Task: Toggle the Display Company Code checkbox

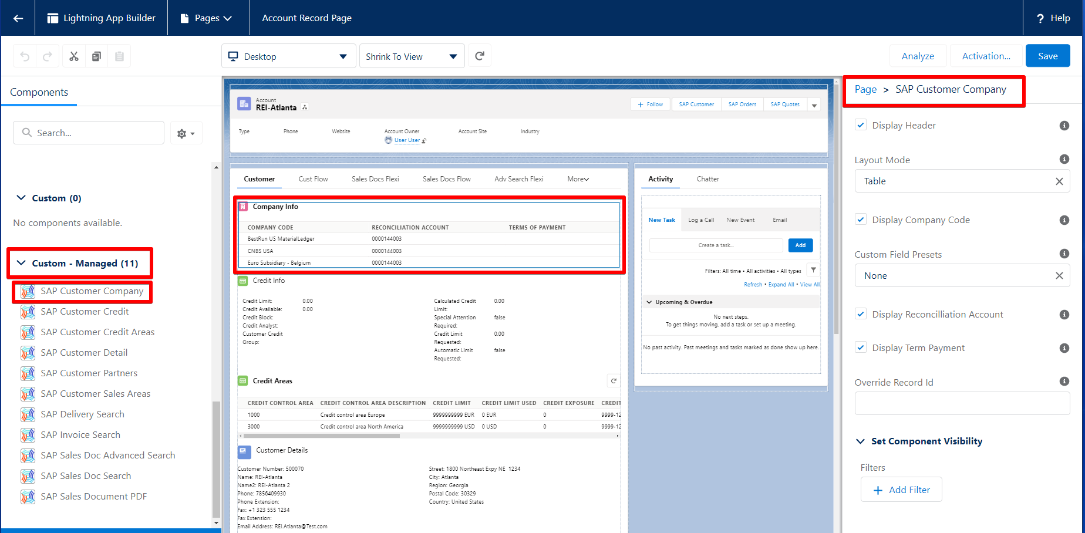Action: point(861,220)
